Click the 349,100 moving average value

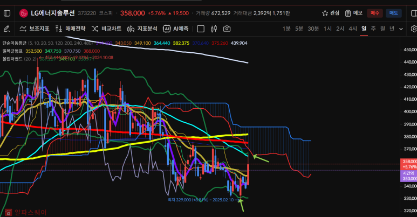click(142, 43)
